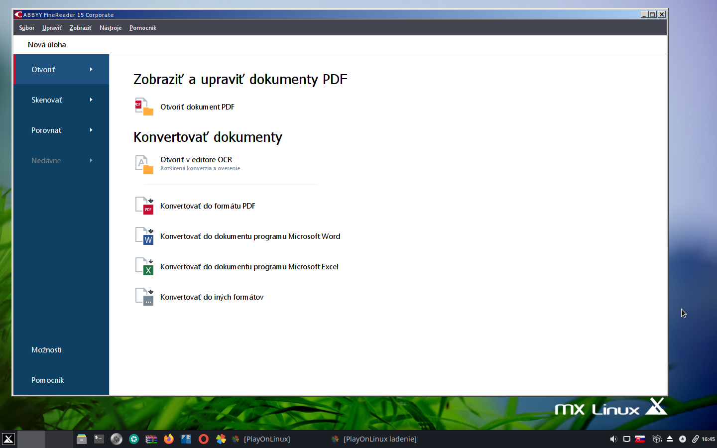Open the teal camera shutter taskbar app
Image resolution: width=717 pixels, height=448 pixels.
coord(134,439)
